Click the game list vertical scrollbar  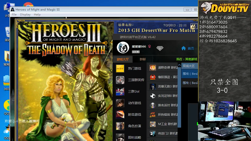pyautogui.click(x=179, y=97)
